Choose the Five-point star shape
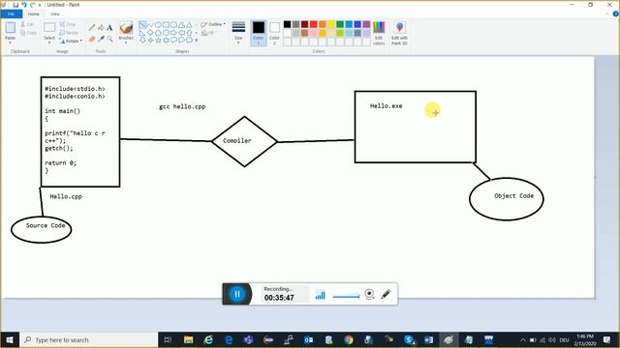 (x=158, y=40)
